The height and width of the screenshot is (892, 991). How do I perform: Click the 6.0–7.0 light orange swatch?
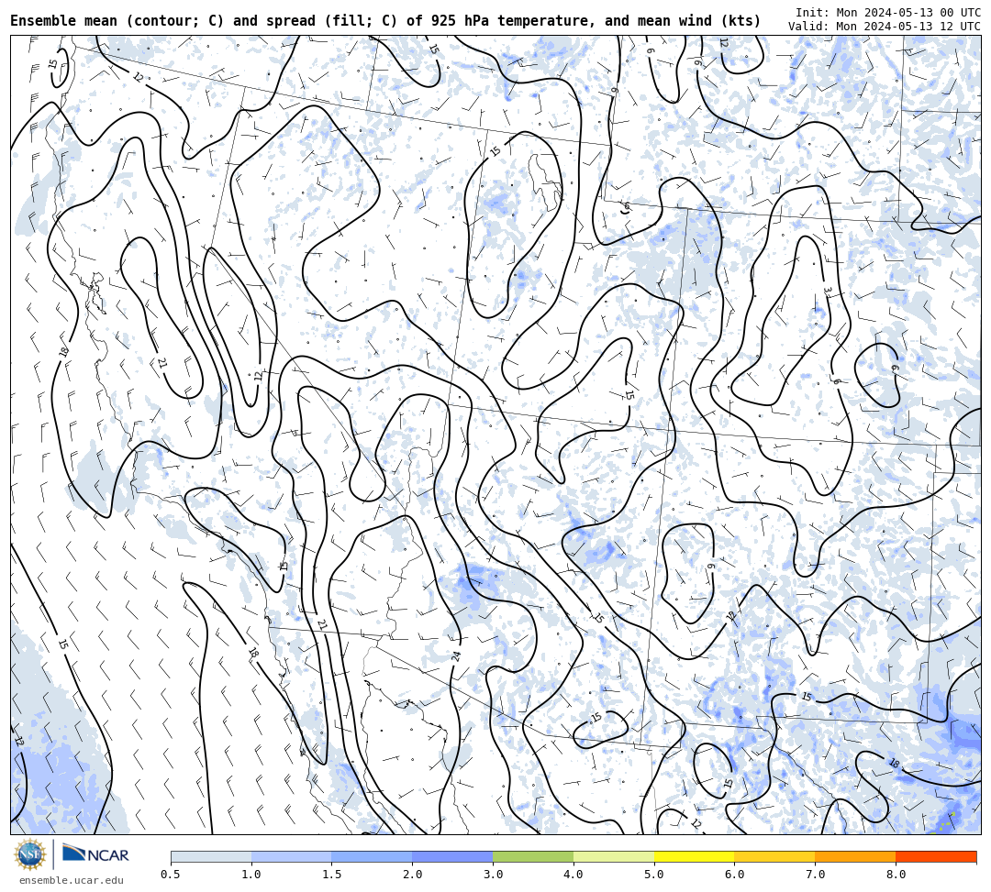[774, 856]
